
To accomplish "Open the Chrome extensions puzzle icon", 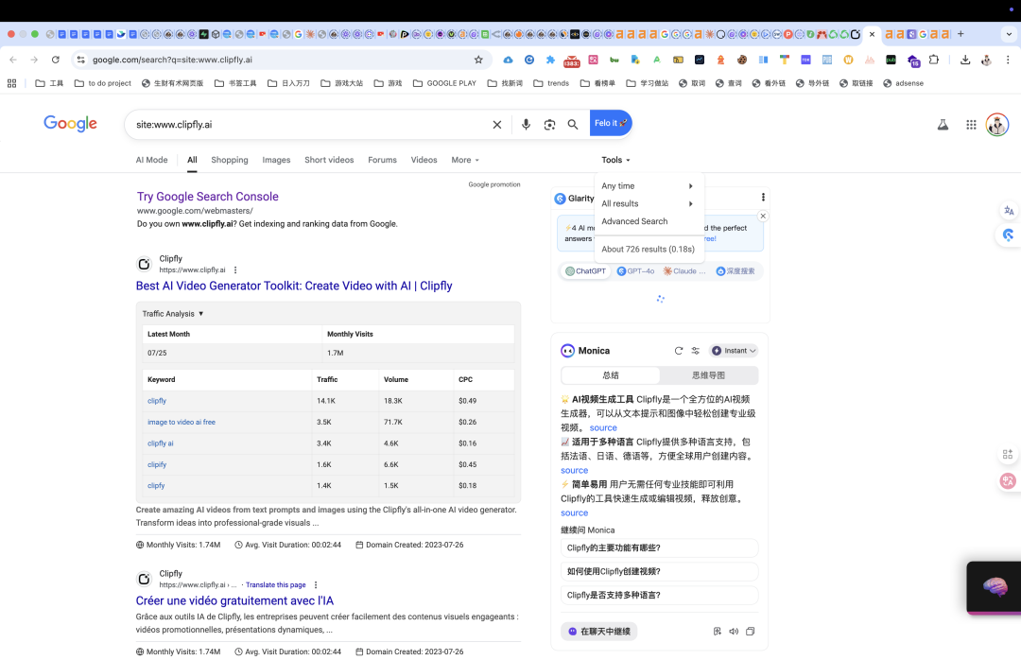I will [x=934, y=60].
